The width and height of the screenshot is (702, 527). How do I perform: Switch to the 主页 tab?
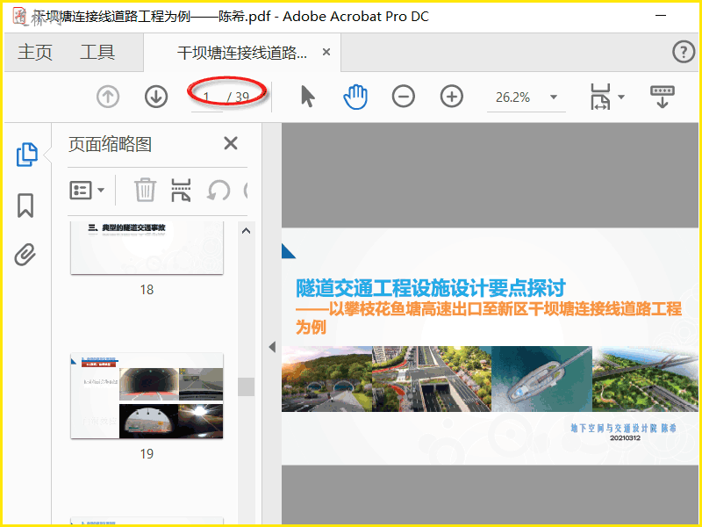point(35,52)
